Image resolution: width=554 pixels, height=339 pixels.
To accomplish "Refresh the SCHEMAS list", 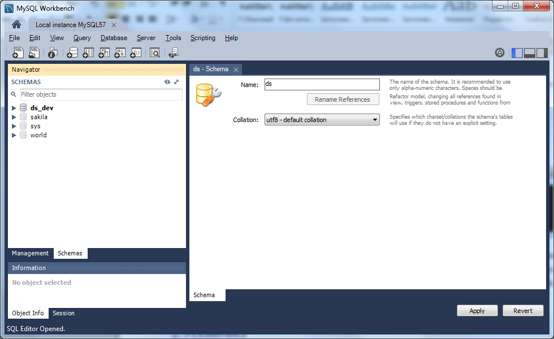I will click(167, 82).
